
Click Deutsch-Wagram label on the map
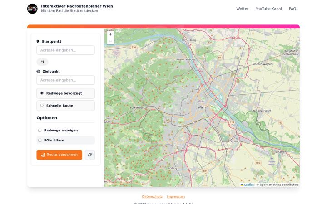[263, 64]
